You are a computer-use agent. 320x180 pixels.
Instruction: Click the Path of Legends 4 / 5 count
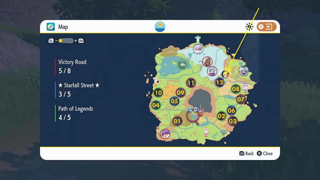[65, 117]
